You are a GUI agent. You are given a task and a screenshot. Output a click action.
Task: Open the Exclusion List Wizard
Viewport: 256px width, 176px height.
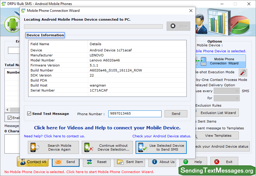(217, 113)
